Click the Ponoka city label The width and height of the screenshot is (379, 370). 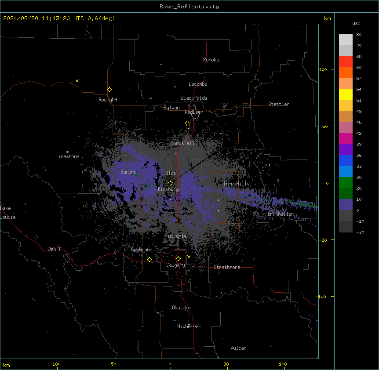click(x=211, y=60)
